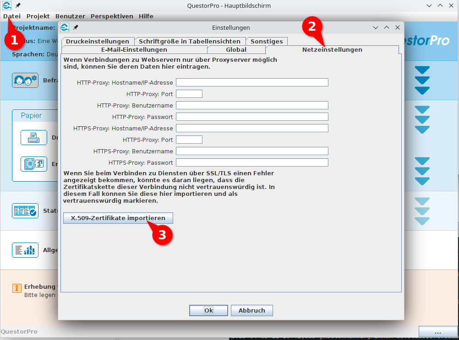Open the Datei menu

12,16
